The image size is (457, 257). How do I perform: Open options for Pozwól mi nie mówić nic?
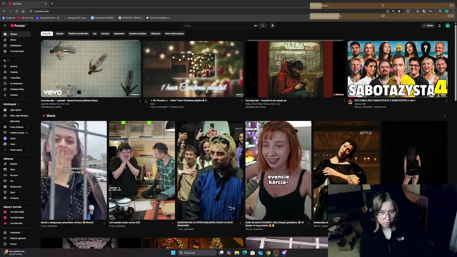click(x=344, y=101)
